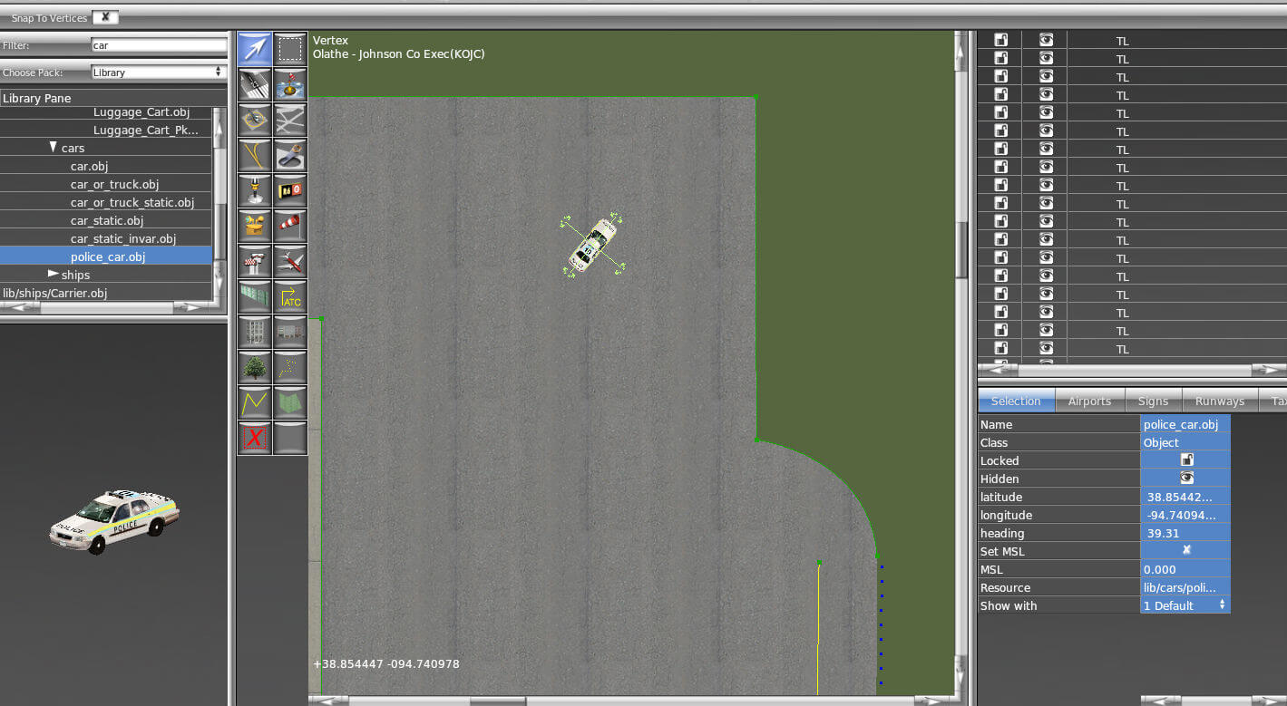Open the Show with dropdown

(1185, 605)
